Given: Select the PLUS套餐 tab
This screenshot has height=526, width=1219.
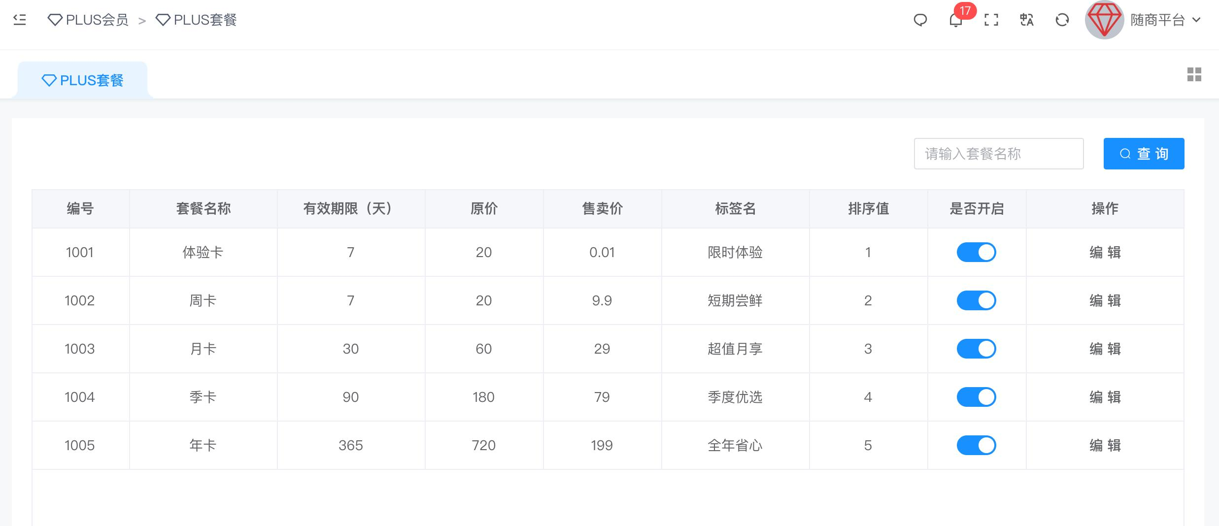Looking at the screenshot, I should point(82,80).
